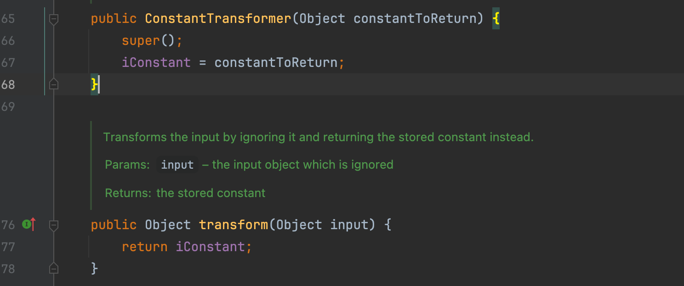Click the ConstantTransformer constructor name
Image resolution: width=684 pixels, height=286 pixels.
click(x=218, y=19)
